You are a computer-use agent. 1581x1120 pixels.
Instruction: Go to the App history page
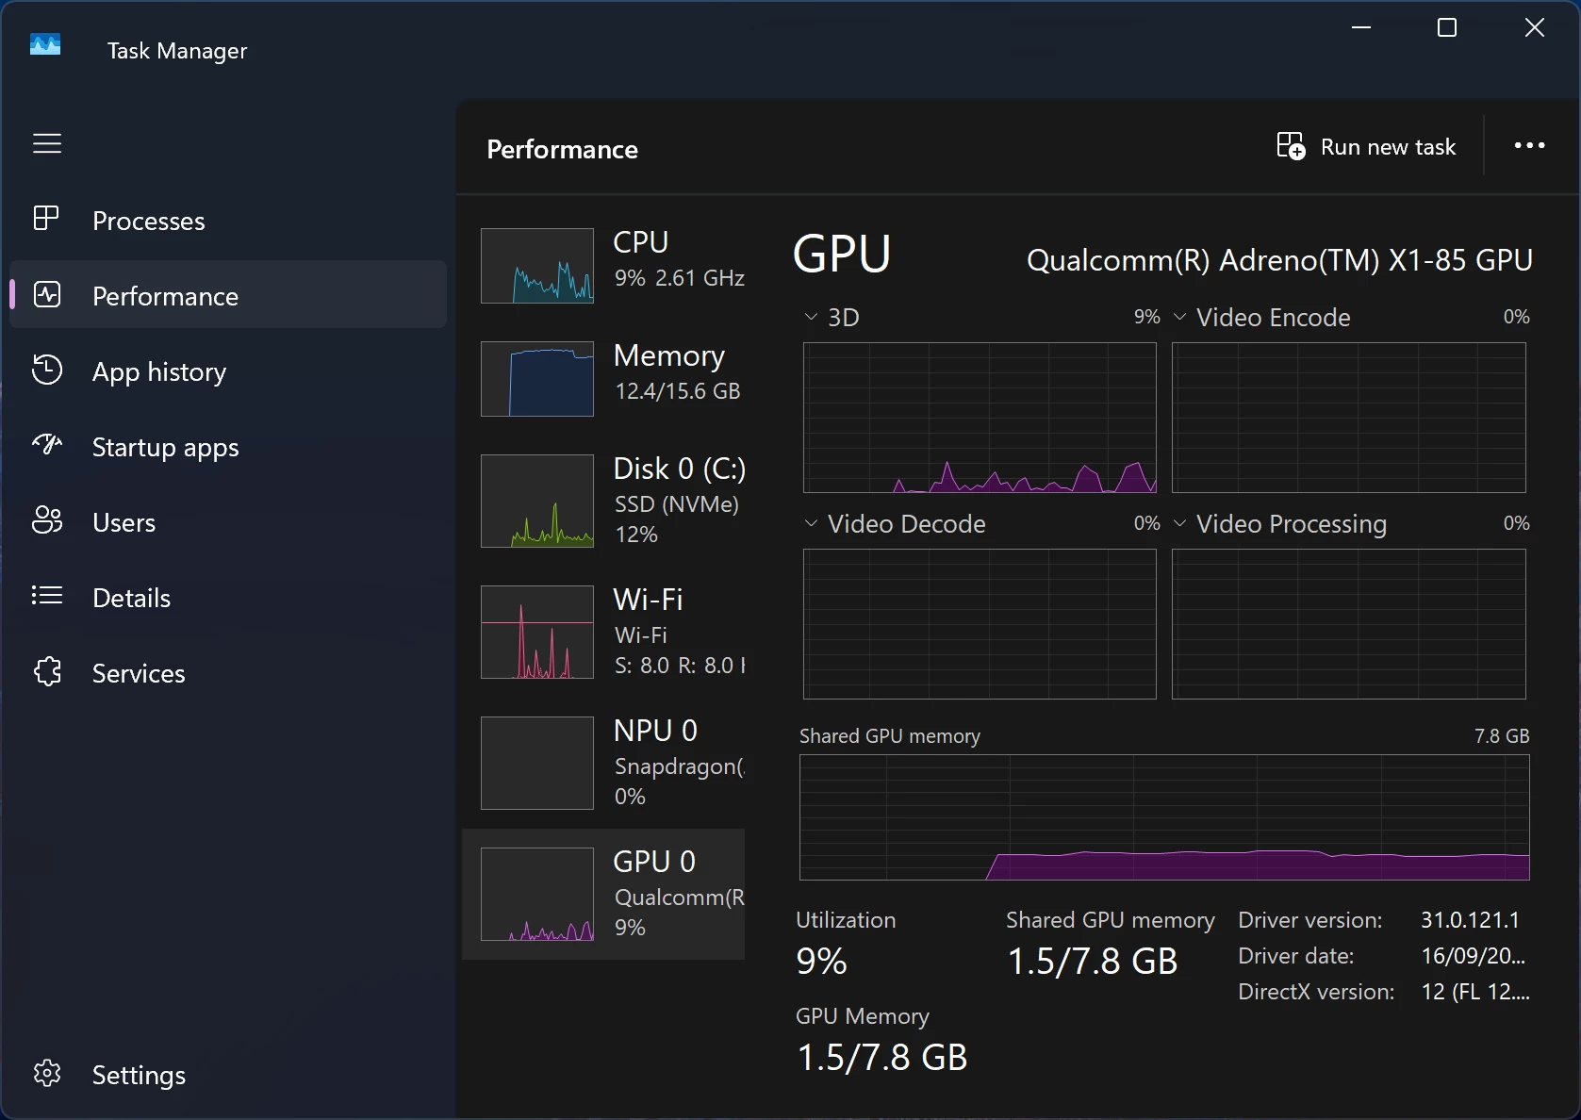click(227, 371)
